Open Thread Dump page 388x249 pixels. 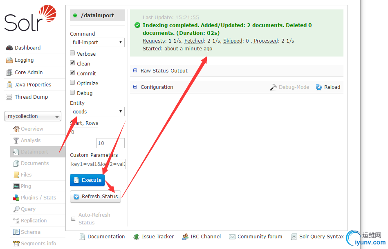31,97
